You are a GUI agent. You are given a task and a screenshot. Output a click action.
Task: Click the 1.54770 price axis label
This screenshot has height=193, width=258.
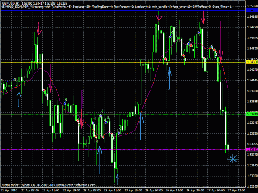tap(252, 27)
